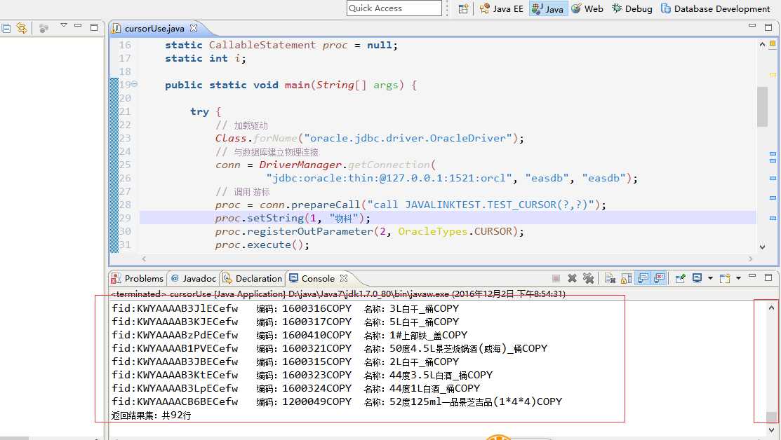This screenshot has width=781, height=440.
Task: Toggle show console on standard output change
Action: 643,278
